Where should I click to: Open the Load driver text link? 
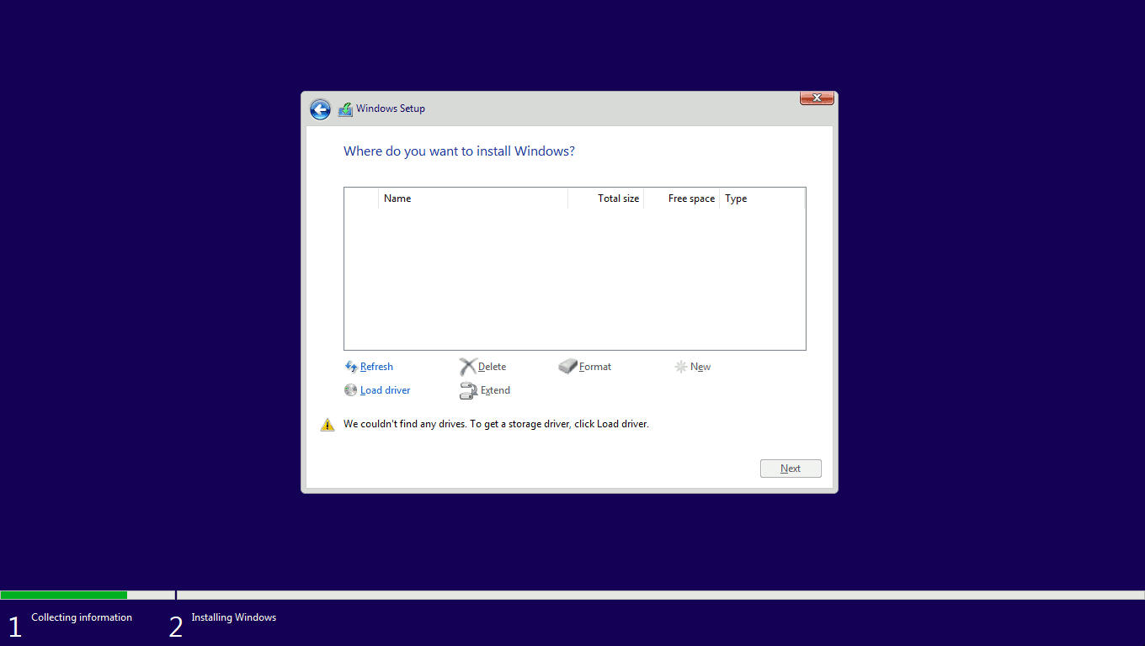click(x=385, y=390)
